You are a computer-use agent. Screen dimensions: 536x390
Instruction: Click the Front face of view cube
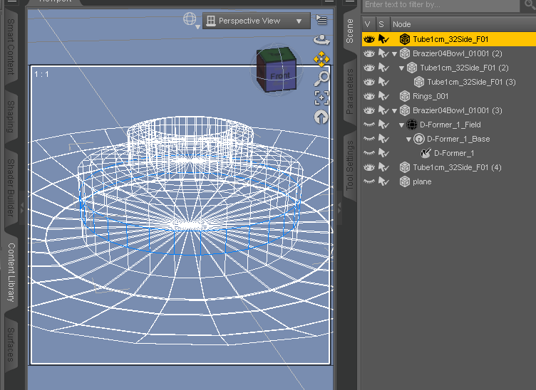(x=279, y=76)
